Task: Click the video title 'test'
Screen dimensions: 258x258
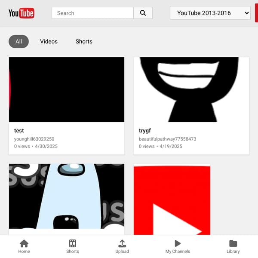Action: pos(19,130)
